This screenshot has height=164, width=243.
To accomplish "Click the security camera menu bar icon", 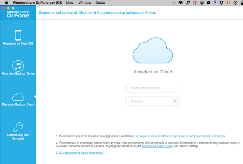I will coord(188,3).
